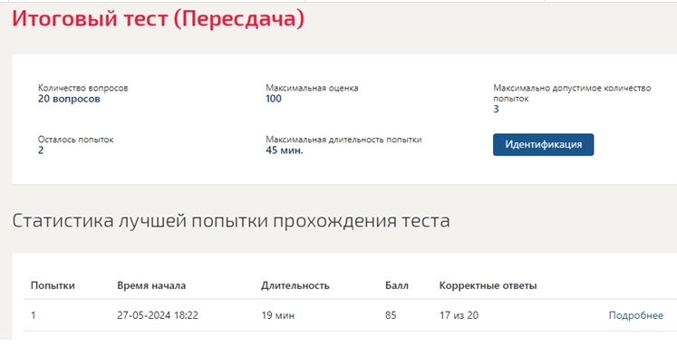Click the 17 из 20 correct answers cell
Screen dimensions: 677x347
459,315
